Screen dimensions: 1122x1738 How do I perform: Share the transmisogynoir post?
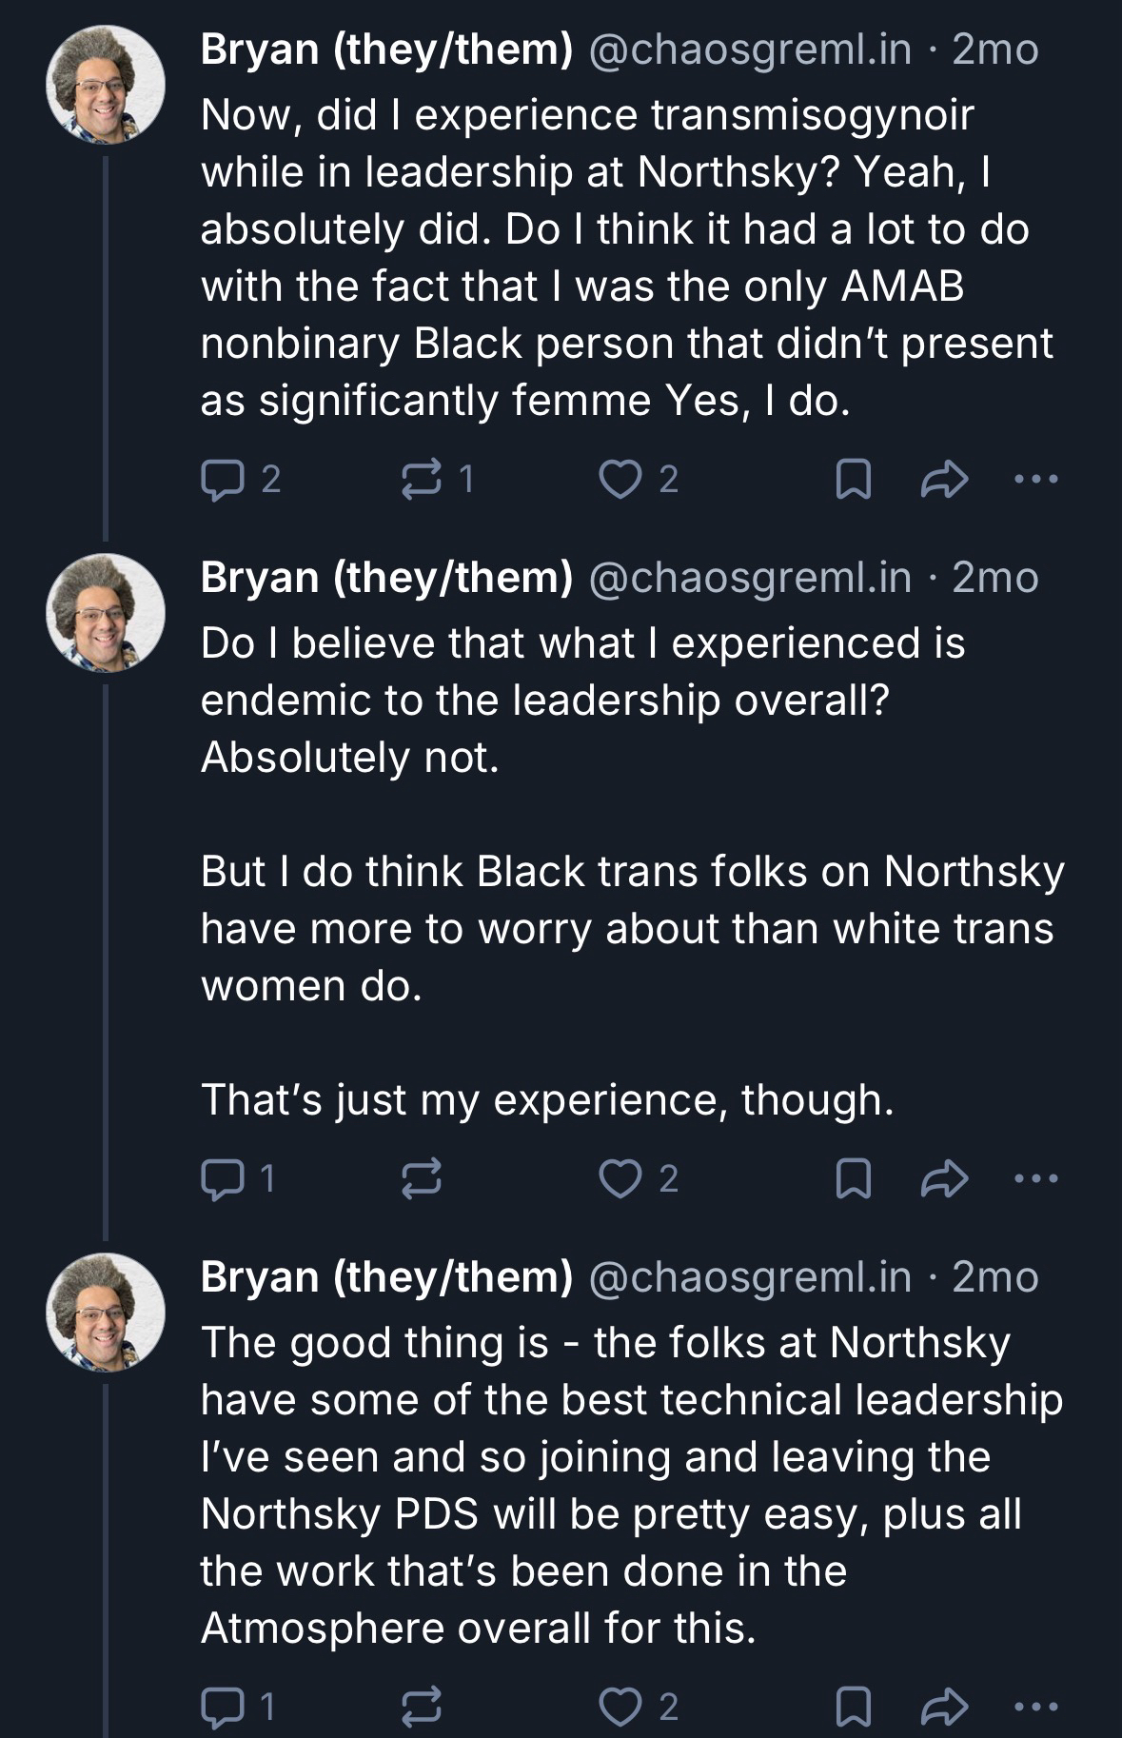pos(944,480)
